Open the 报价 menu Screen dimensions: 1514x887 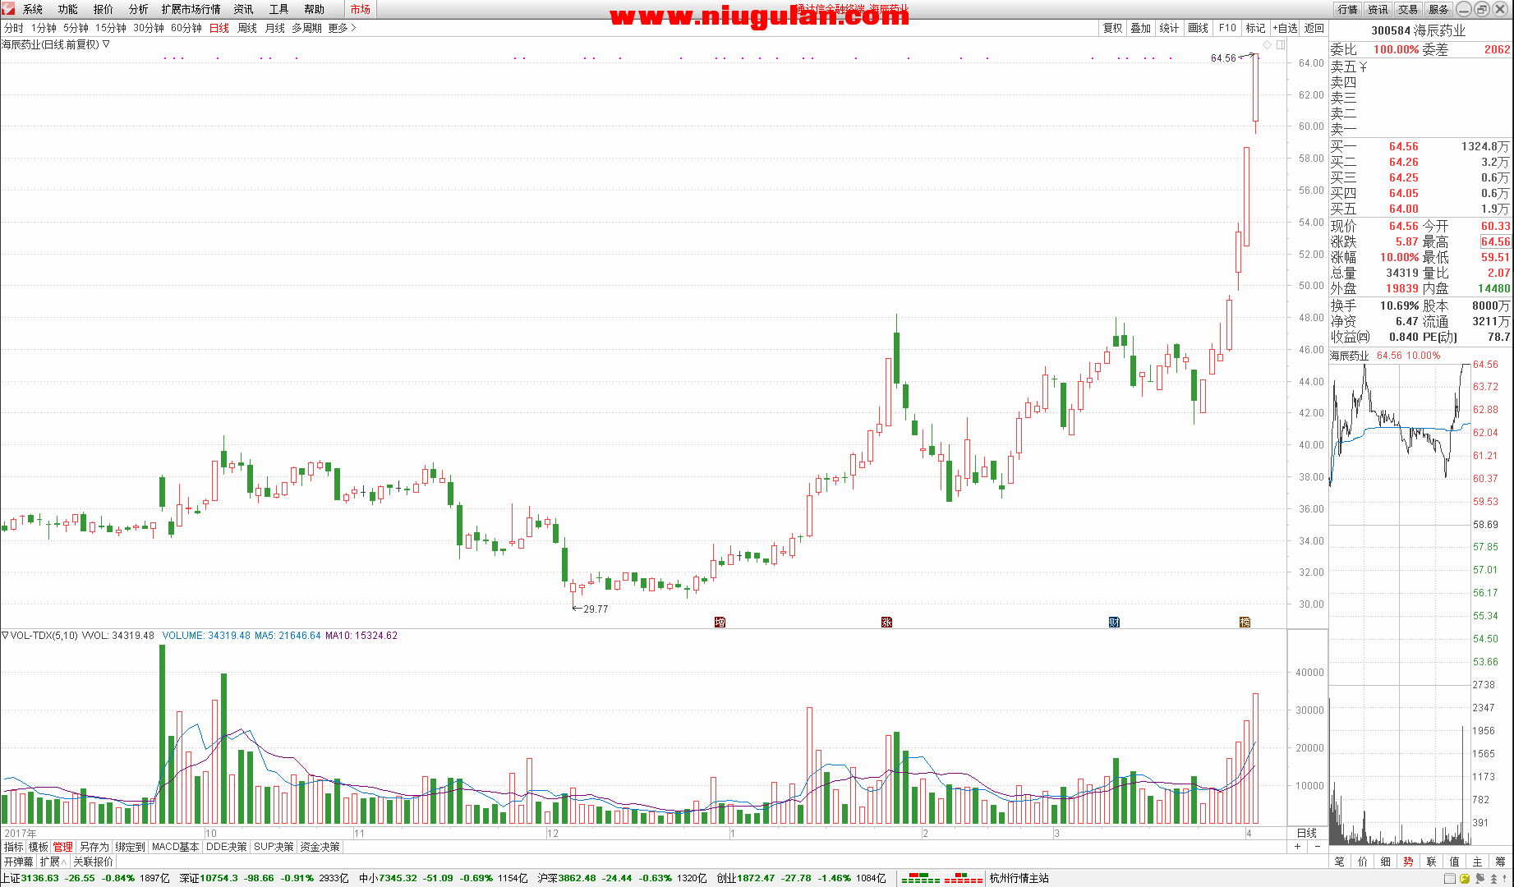pos(104,9)
